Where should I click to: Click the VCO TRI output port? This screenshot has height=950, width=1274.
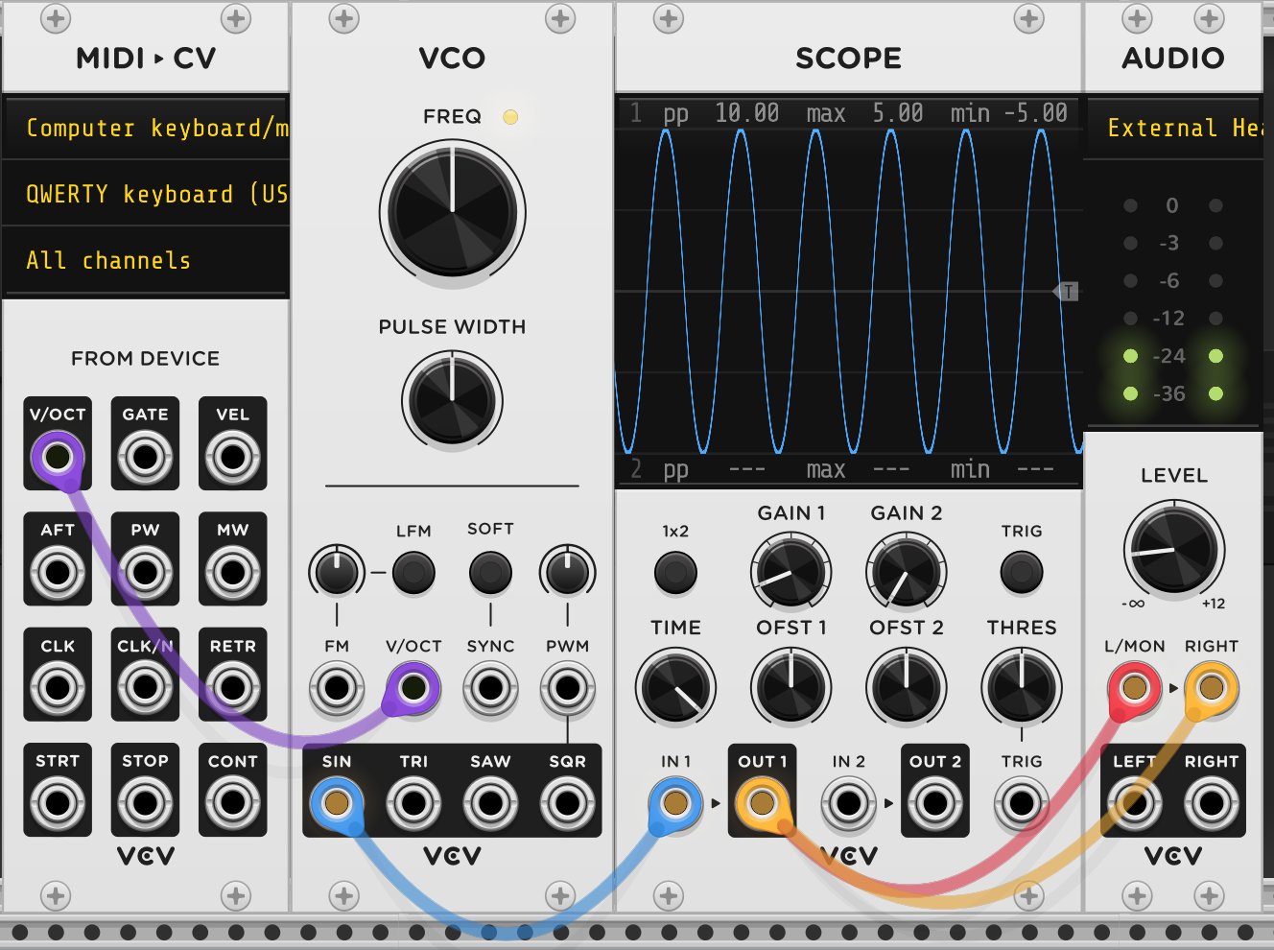(x=413, y=802)
